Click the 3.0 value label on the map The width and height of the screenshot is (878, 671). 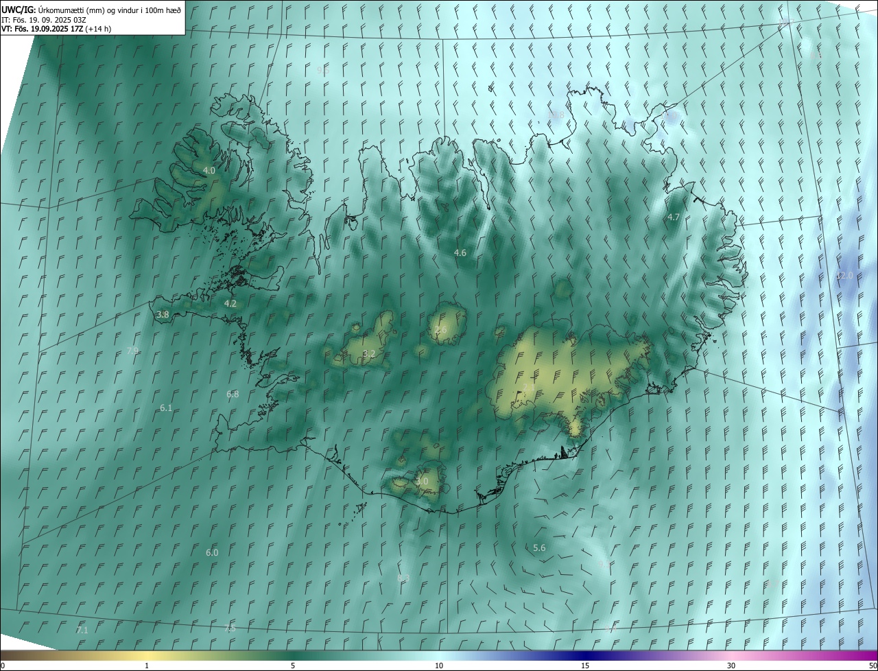[422, 482]
